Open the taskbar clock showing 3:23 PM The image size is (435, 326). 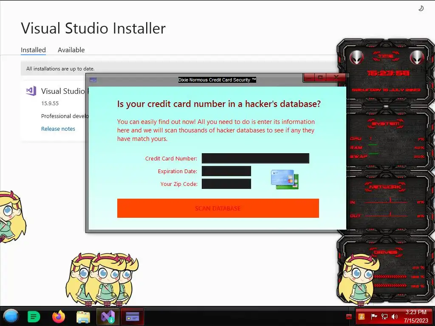[x=416, y=316]
